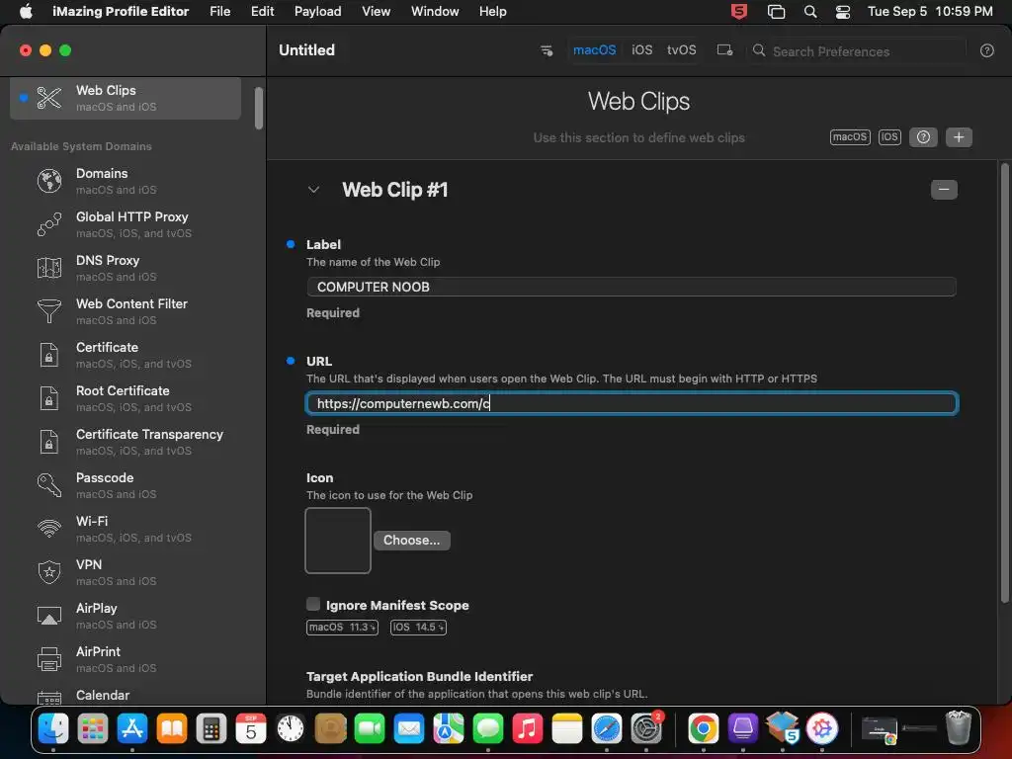
Task: Open the Certificate payload icon
Action: coord(49,355)
